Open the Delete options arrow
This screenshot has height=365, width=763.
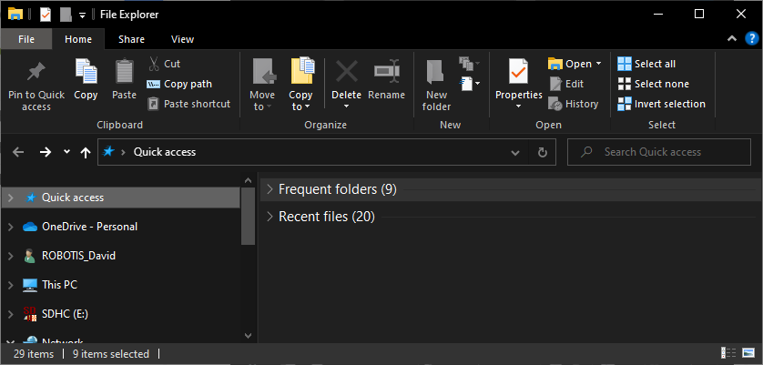pos(347,106)
